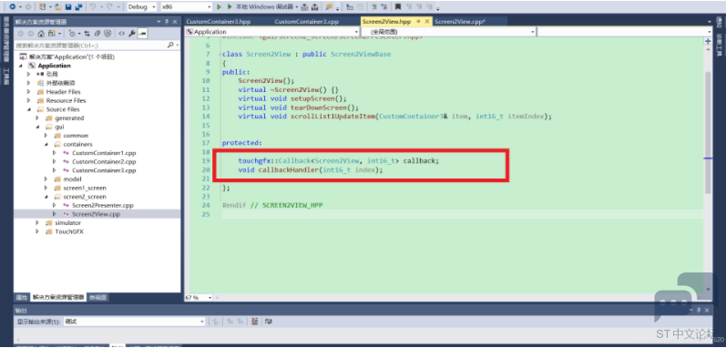Collapse the Source Files folder
Screen dimensions: 726x348
[x=29, y=109]
